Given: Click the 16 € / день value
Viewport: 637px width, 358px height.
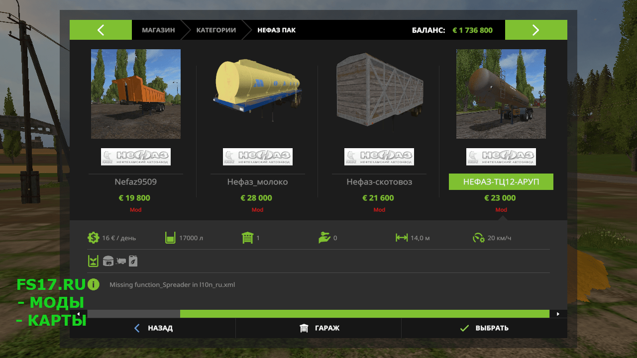Looking at the screenshot, I should coord(119,238).
